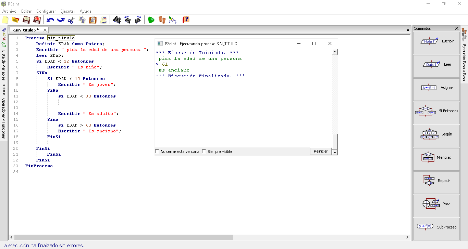
Task: Click the step-by-step footprints toolbar icon
Action: tap(162, 20)
